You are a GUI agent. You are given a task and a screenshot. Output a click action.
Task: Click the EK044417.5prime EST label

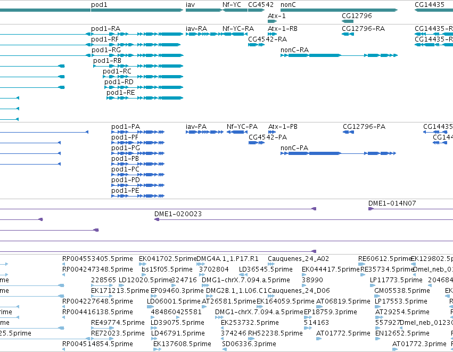[331, 269]
